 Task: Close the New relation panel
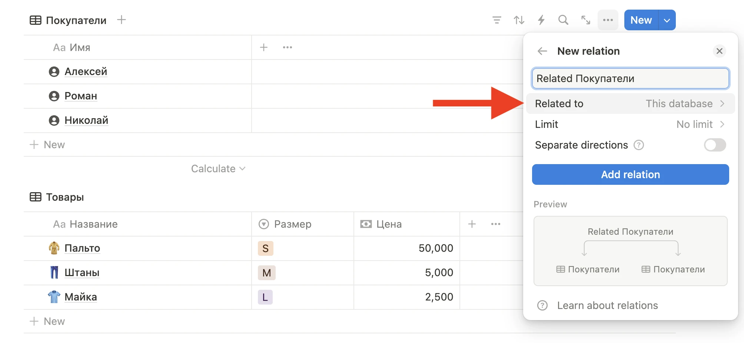[720, 51]
